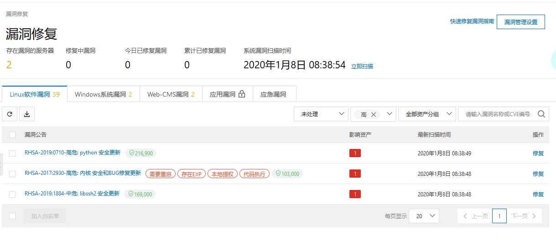Image resolution: width=556 pixels, height=246 pixels.
Task: Toggle the select-all checkbox in table header
Action: [12, 135]
